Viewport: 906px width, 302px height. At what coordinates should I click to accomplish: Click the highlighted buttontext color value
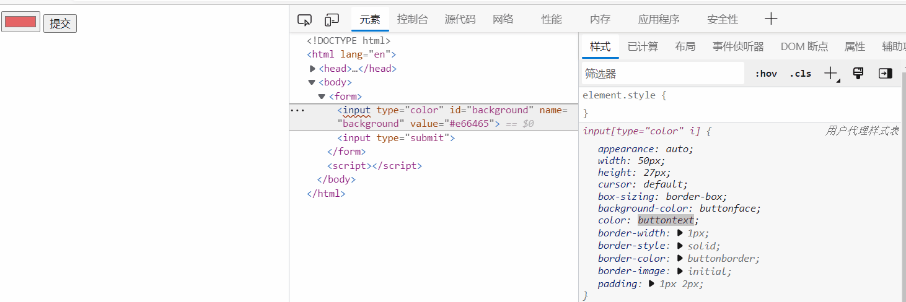666,220
